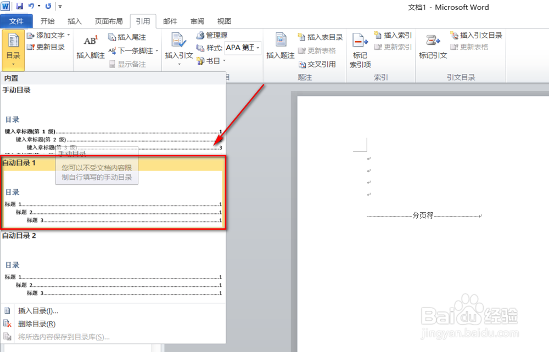The width and height of the screenshot is (549, 352).
Task: Choose the 自动目录 1 gallery option
Action: click(113, 192)
